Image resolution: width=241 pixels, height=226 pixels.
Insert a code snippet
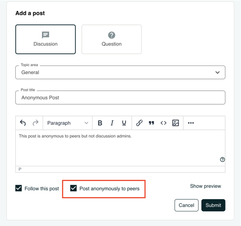pyautogui.click(x=163, y=123)
